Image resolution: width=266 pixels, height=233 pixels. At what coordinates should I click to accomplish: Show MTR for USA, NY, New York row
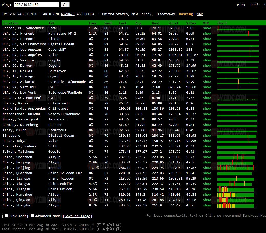point(207,92)
